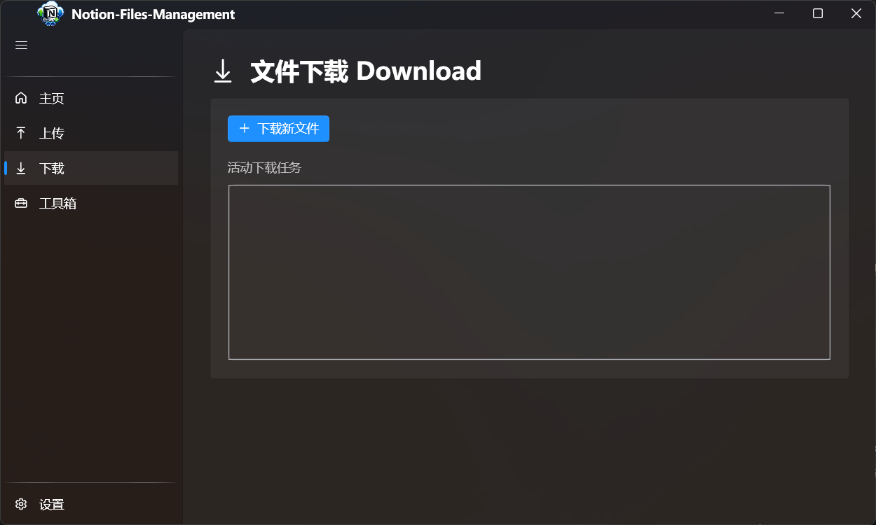Click the settings gear icon beside 设置
Screen dimensions: 876x525
tap(21, 504)
